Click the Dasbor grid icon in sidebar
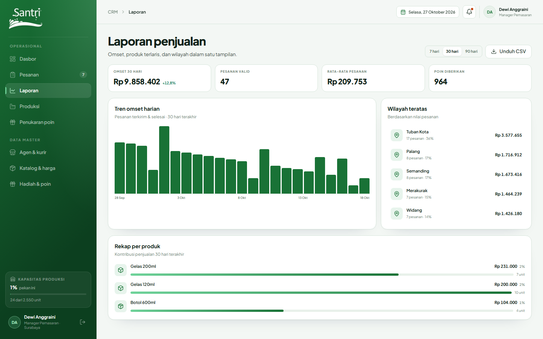543x339 pixels. pos(12,59)
